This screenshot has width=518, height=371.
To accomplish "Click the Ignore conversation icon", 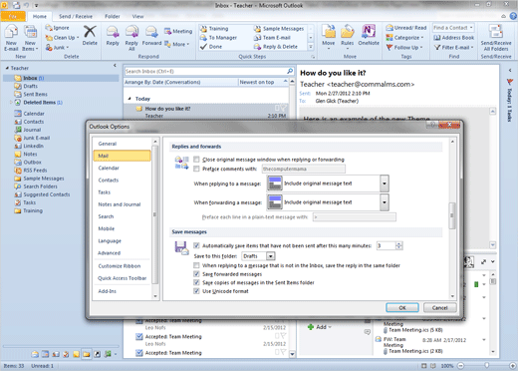I will [49, 28].
